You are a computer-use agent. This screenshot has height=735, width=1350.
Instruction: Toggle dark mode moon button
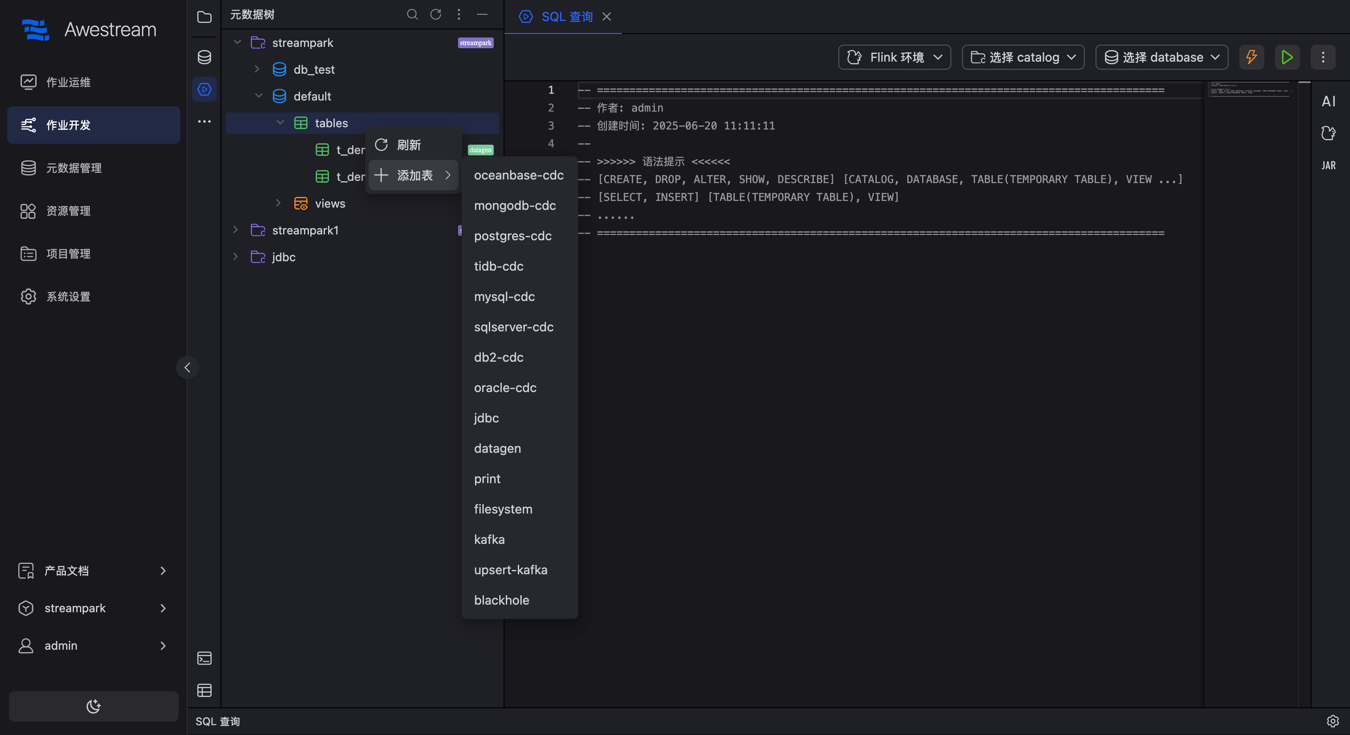[x=93, y=706]
